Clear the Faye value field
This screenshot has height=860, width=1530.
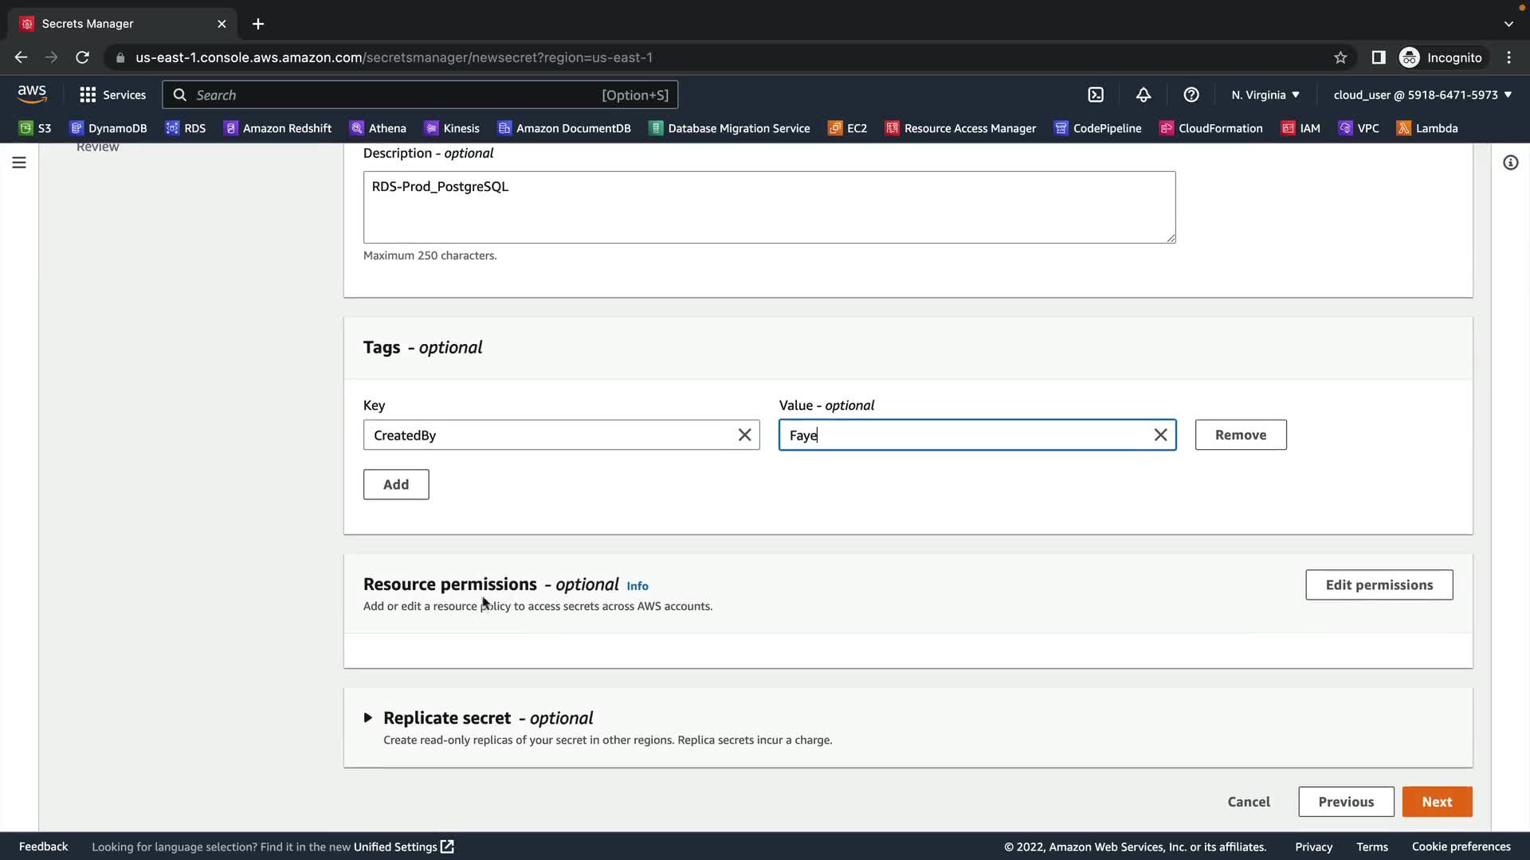pyautogui.click(x=1160, y=435)
